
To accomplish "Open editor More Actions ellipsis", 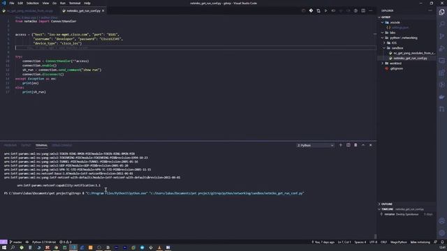I will point(370,11).
